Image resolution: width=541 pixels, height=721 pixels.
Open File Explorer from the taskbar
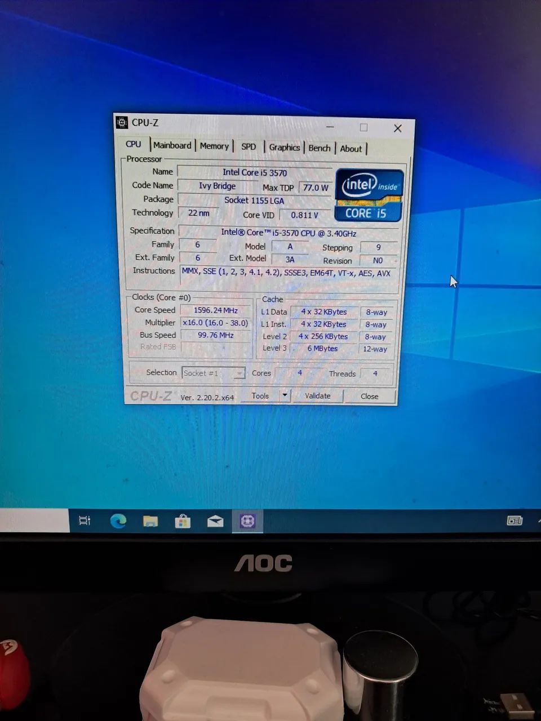[150, 521]
